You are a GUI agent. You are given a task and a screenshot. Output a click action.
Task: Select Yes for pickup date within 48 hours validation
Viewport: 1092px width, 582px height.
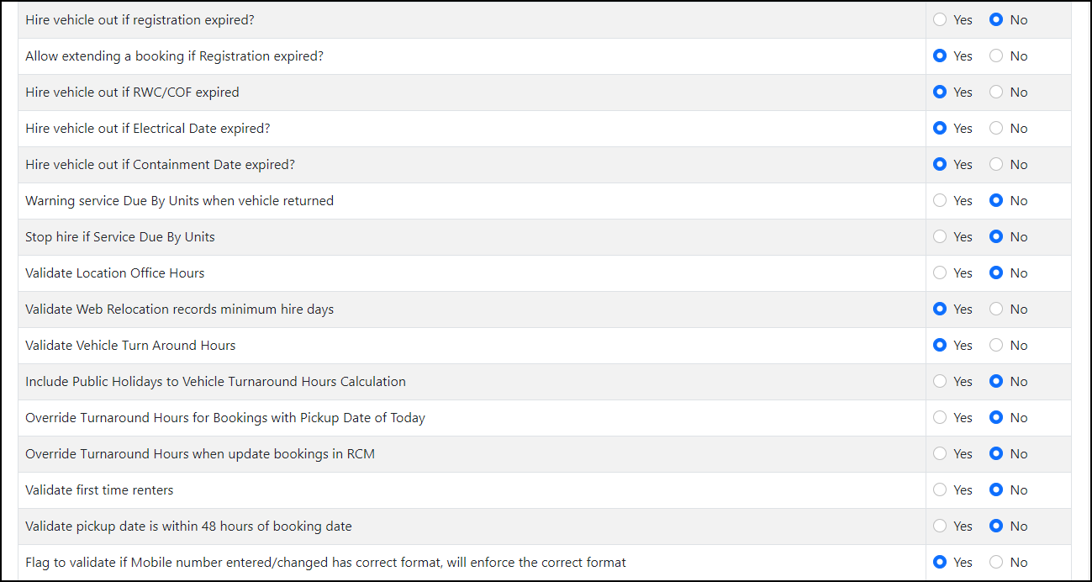coord(940,526)
